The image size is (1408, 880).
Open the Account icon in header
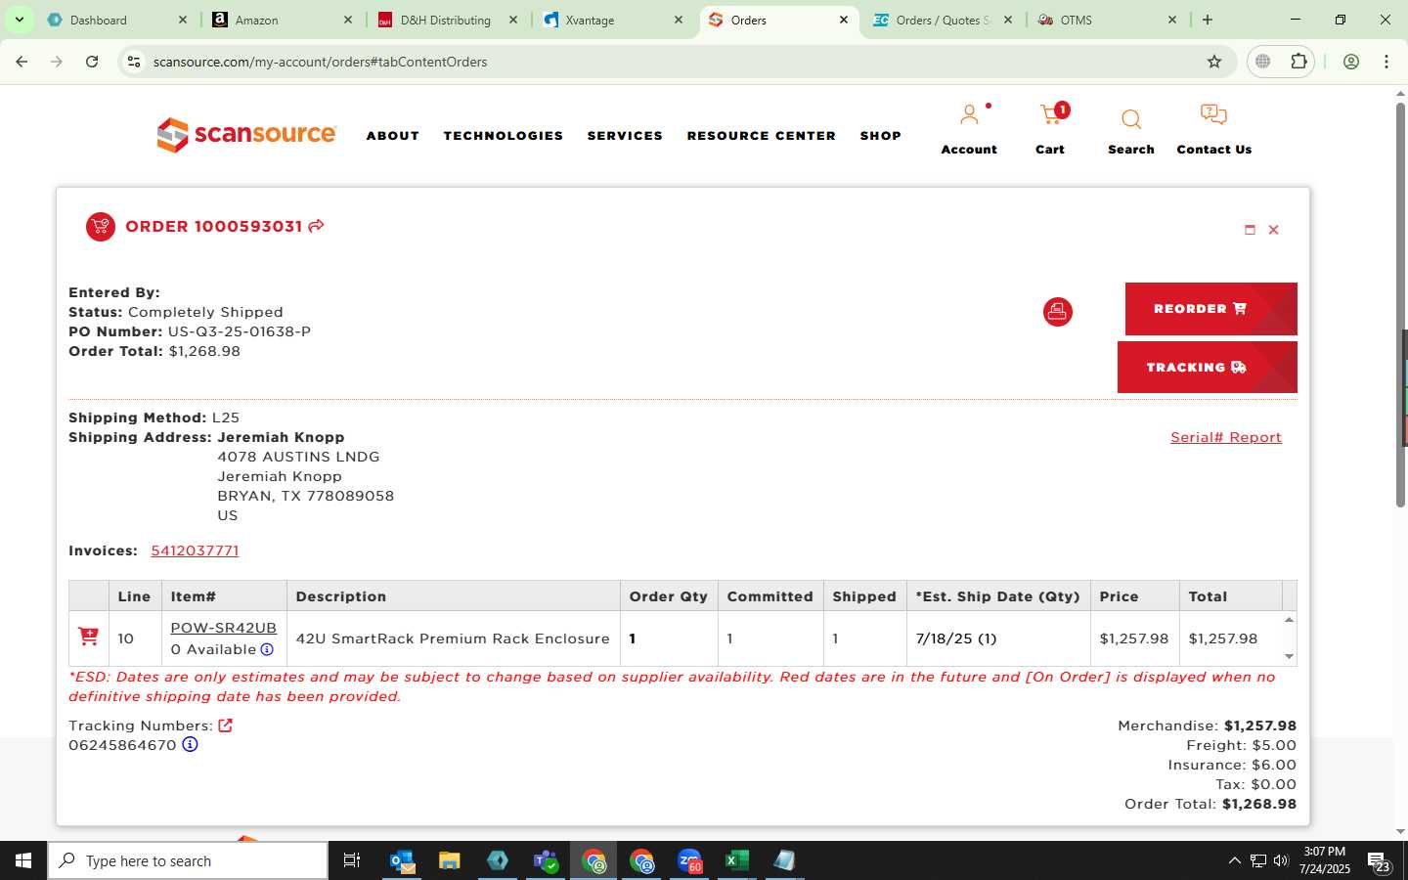click(x=969, y=116)
